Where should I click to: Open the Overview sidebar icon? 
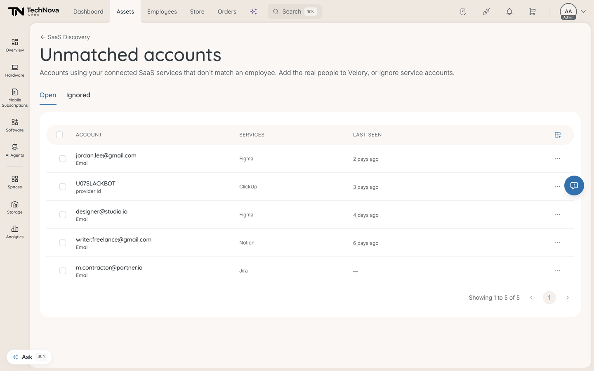click(x=15, y=45)
